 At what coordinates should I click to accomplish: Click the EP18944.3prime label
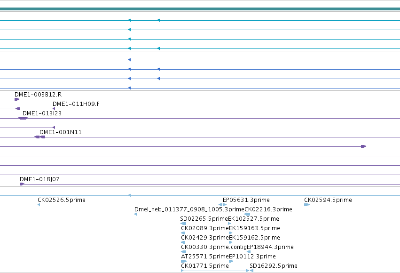(270, 247)
